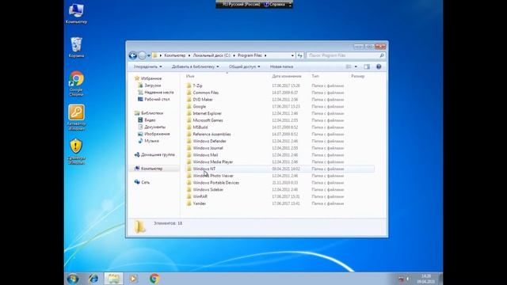507x285 pixels.
Task: Click the Show Desktop strip
Action: pyautogui.click(x=440, y=279)
